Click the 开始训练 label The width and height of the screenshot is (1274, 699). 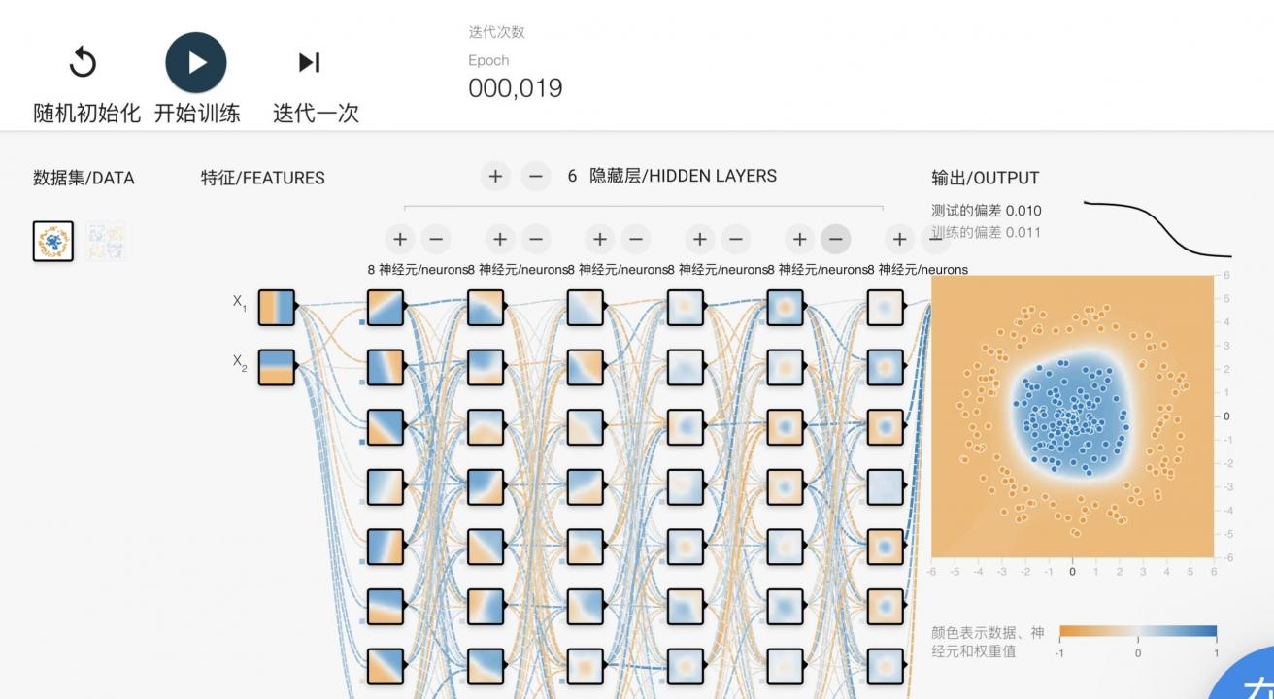tap(197, 113)
